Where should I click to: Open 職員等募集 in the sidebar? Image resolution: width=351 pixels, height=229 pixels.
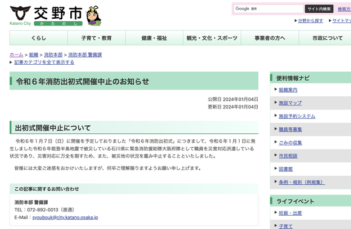290,130
